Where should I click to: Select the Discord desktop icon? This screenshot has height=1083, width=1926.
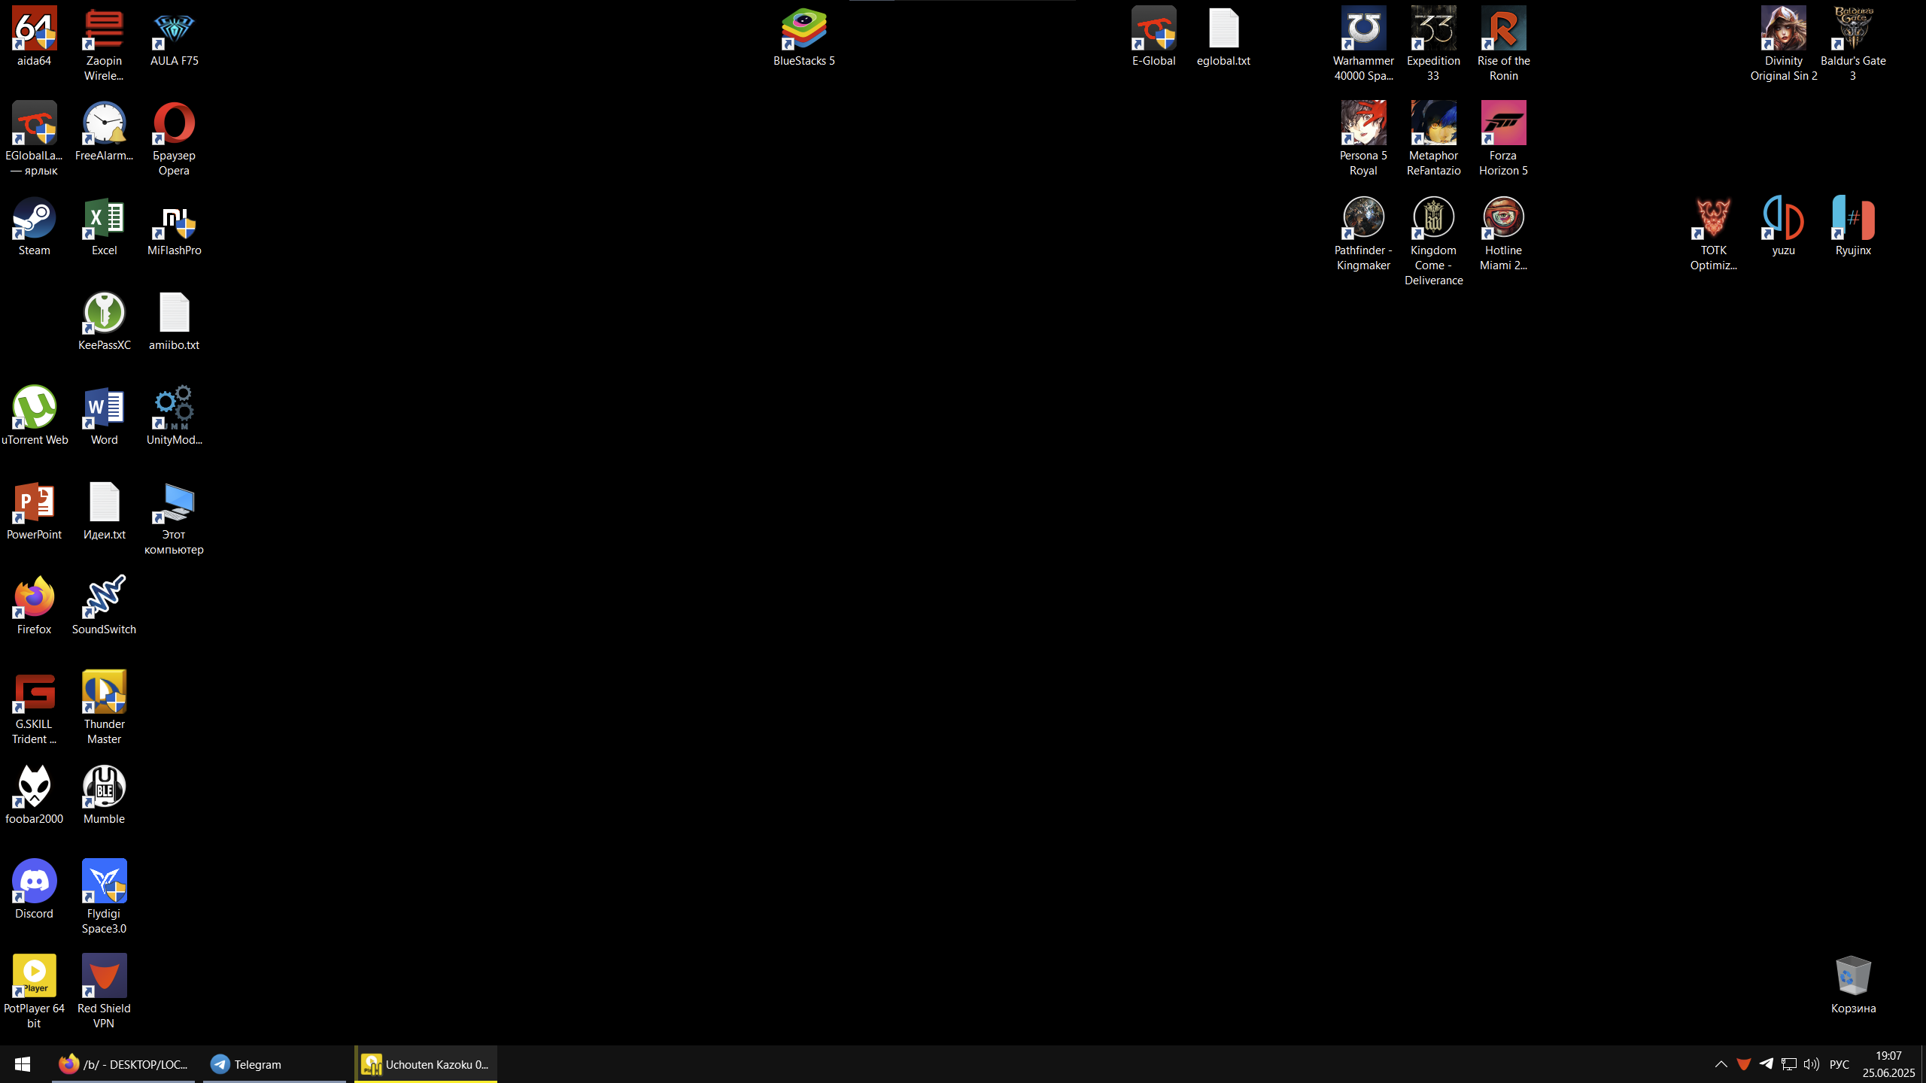tap(34, 881)
